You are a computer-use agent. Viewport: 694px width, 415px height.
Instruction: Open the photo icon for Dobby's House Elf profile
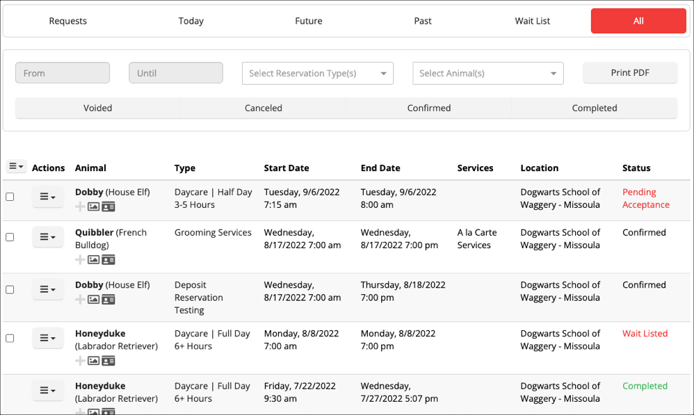92,206
